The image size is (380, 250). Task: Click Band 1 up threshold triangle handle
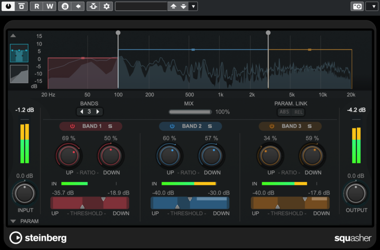coord(83,207)
